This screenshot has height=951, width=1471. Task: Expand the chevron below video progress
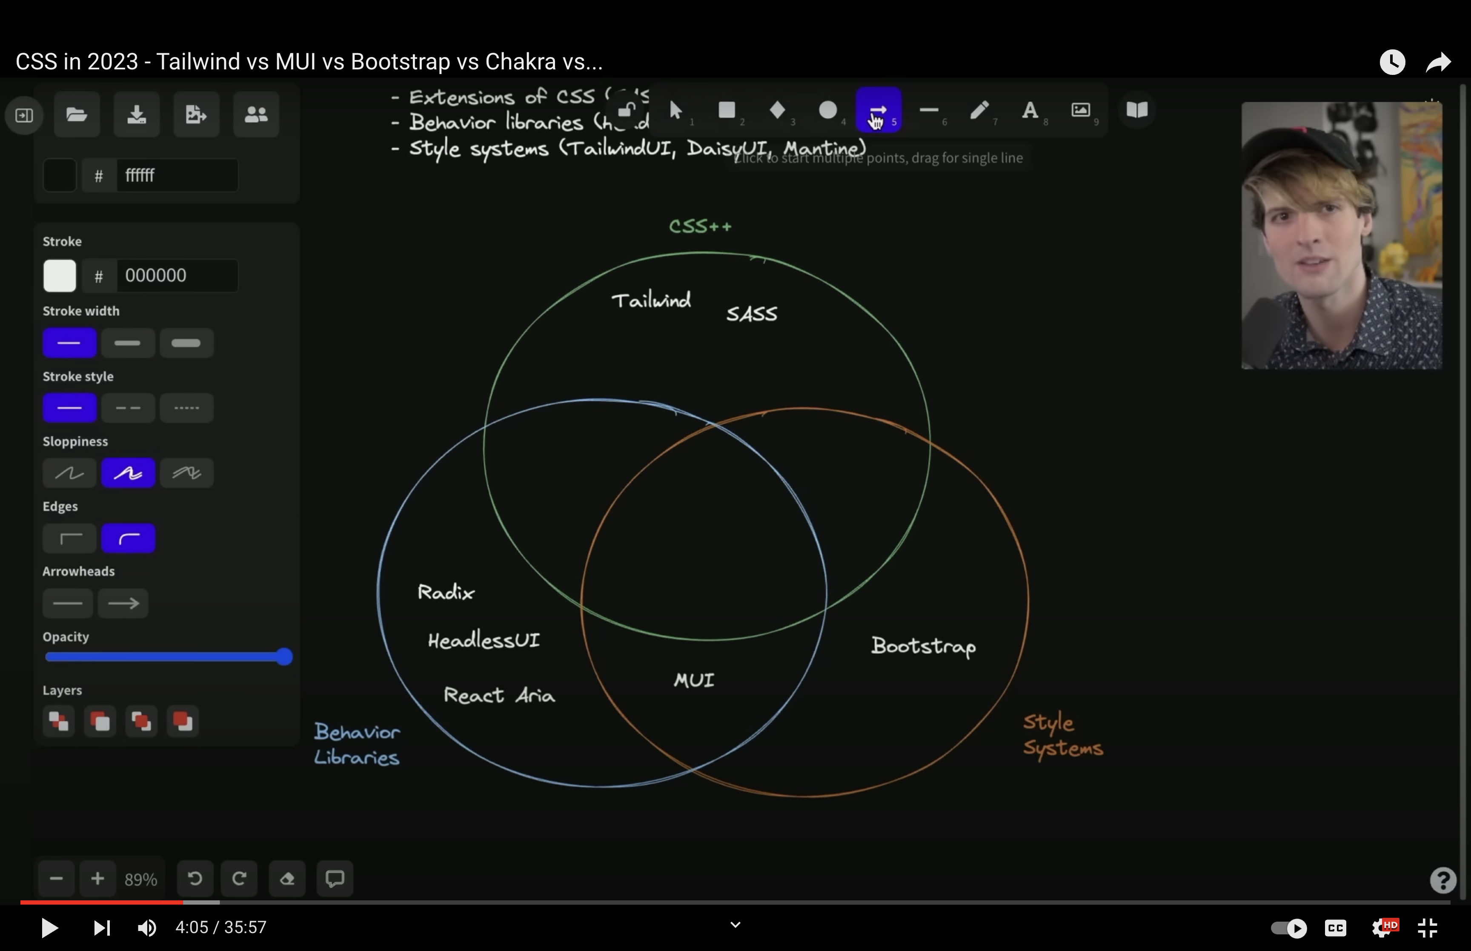click(x=735, y=925)
